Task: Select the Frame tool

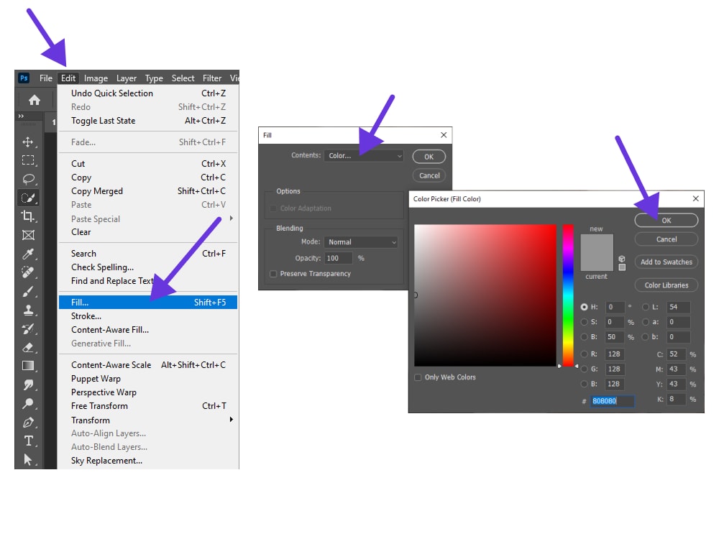Action: 28,235
